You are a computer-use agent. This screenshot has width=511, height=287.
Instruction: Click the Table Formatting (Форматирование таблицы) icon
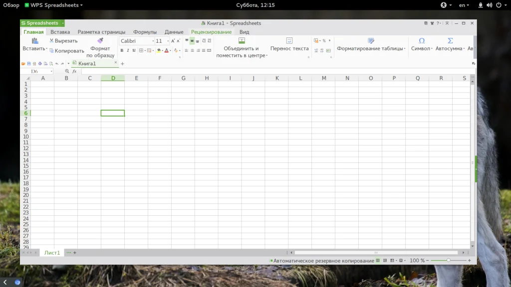[371, 41]
